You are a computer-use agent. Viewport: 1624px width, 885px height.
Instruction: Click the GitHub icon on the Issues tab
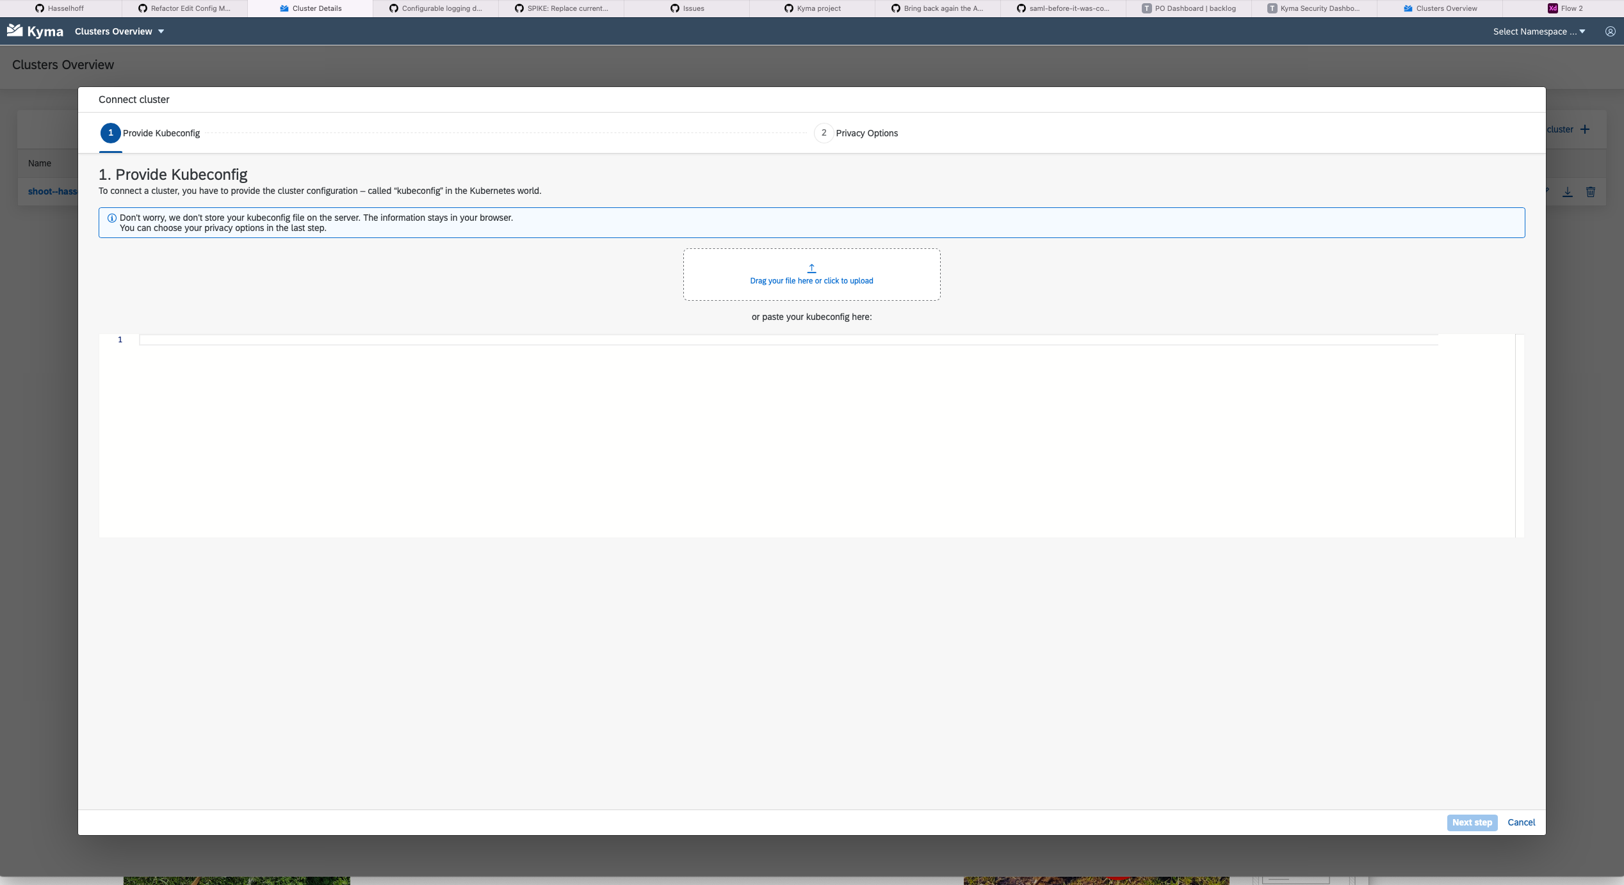(x=674, y=8)
